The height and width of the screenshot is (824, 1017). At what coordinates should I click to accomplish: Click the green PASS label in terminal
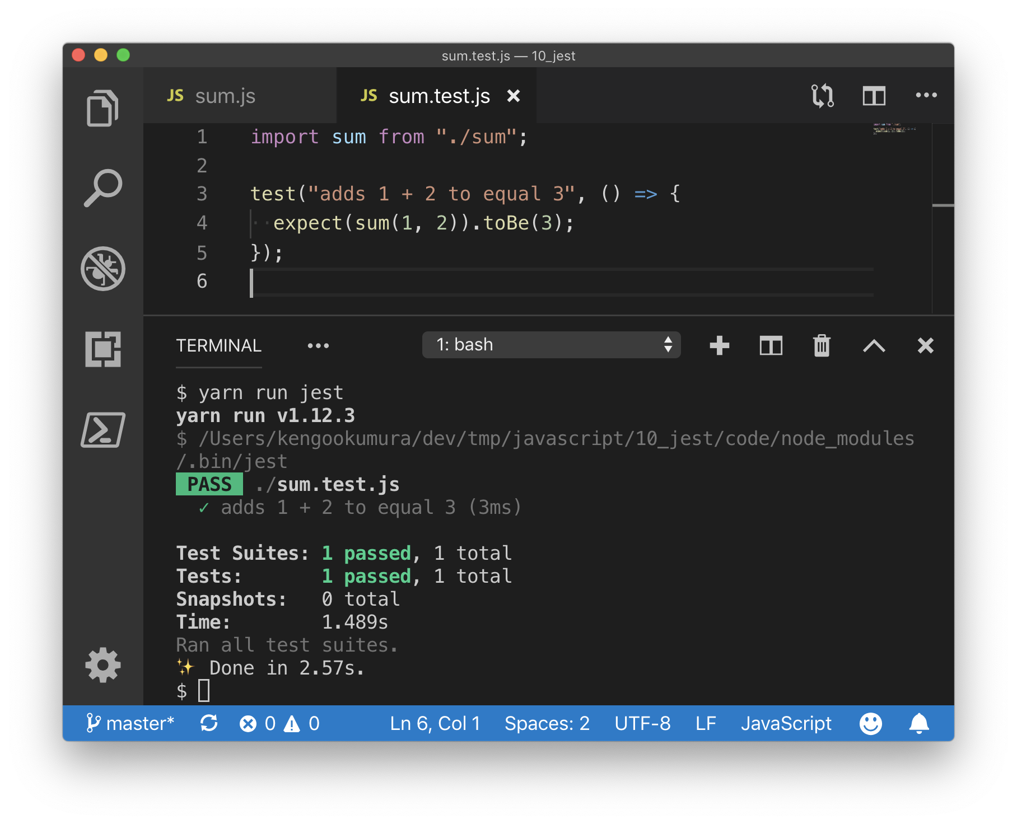coord(209,484)
